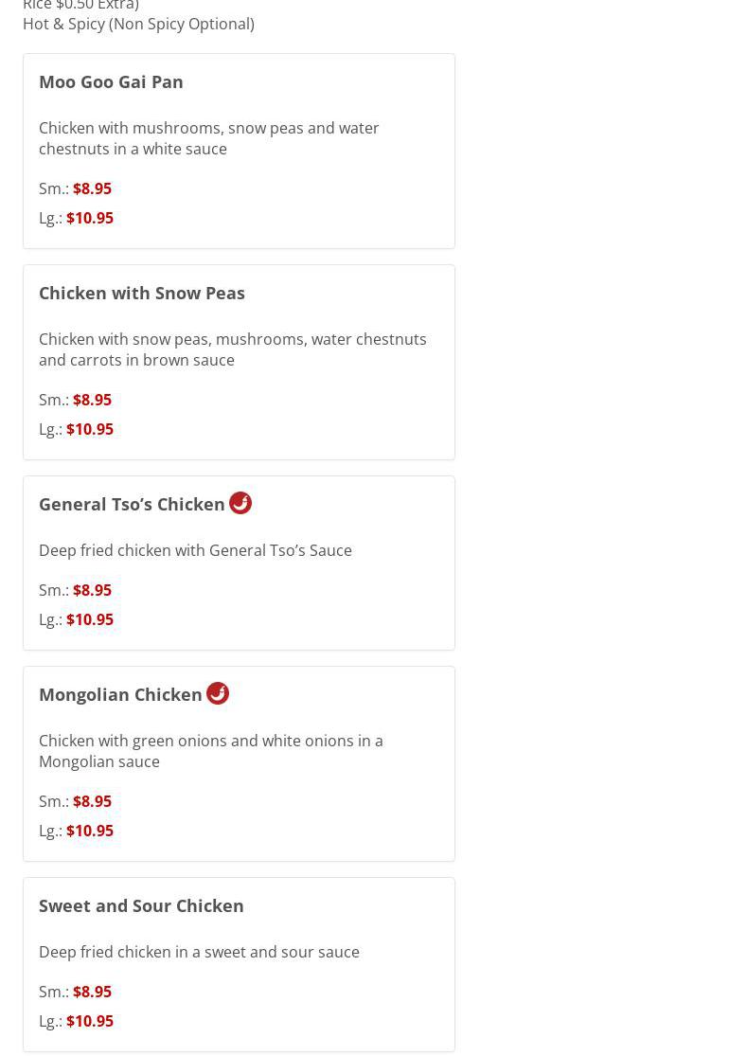The width and height of the screenshot is (729, 1056).
Task: Choose small $8.95 price for Mongolian Chicken
Action: (x=92, y=801)
